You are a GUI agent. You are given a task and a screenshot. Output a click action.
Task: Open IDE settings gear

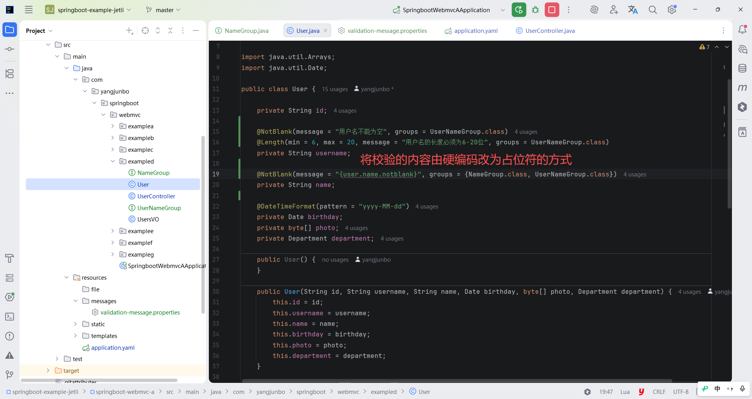tap(672, 10)
